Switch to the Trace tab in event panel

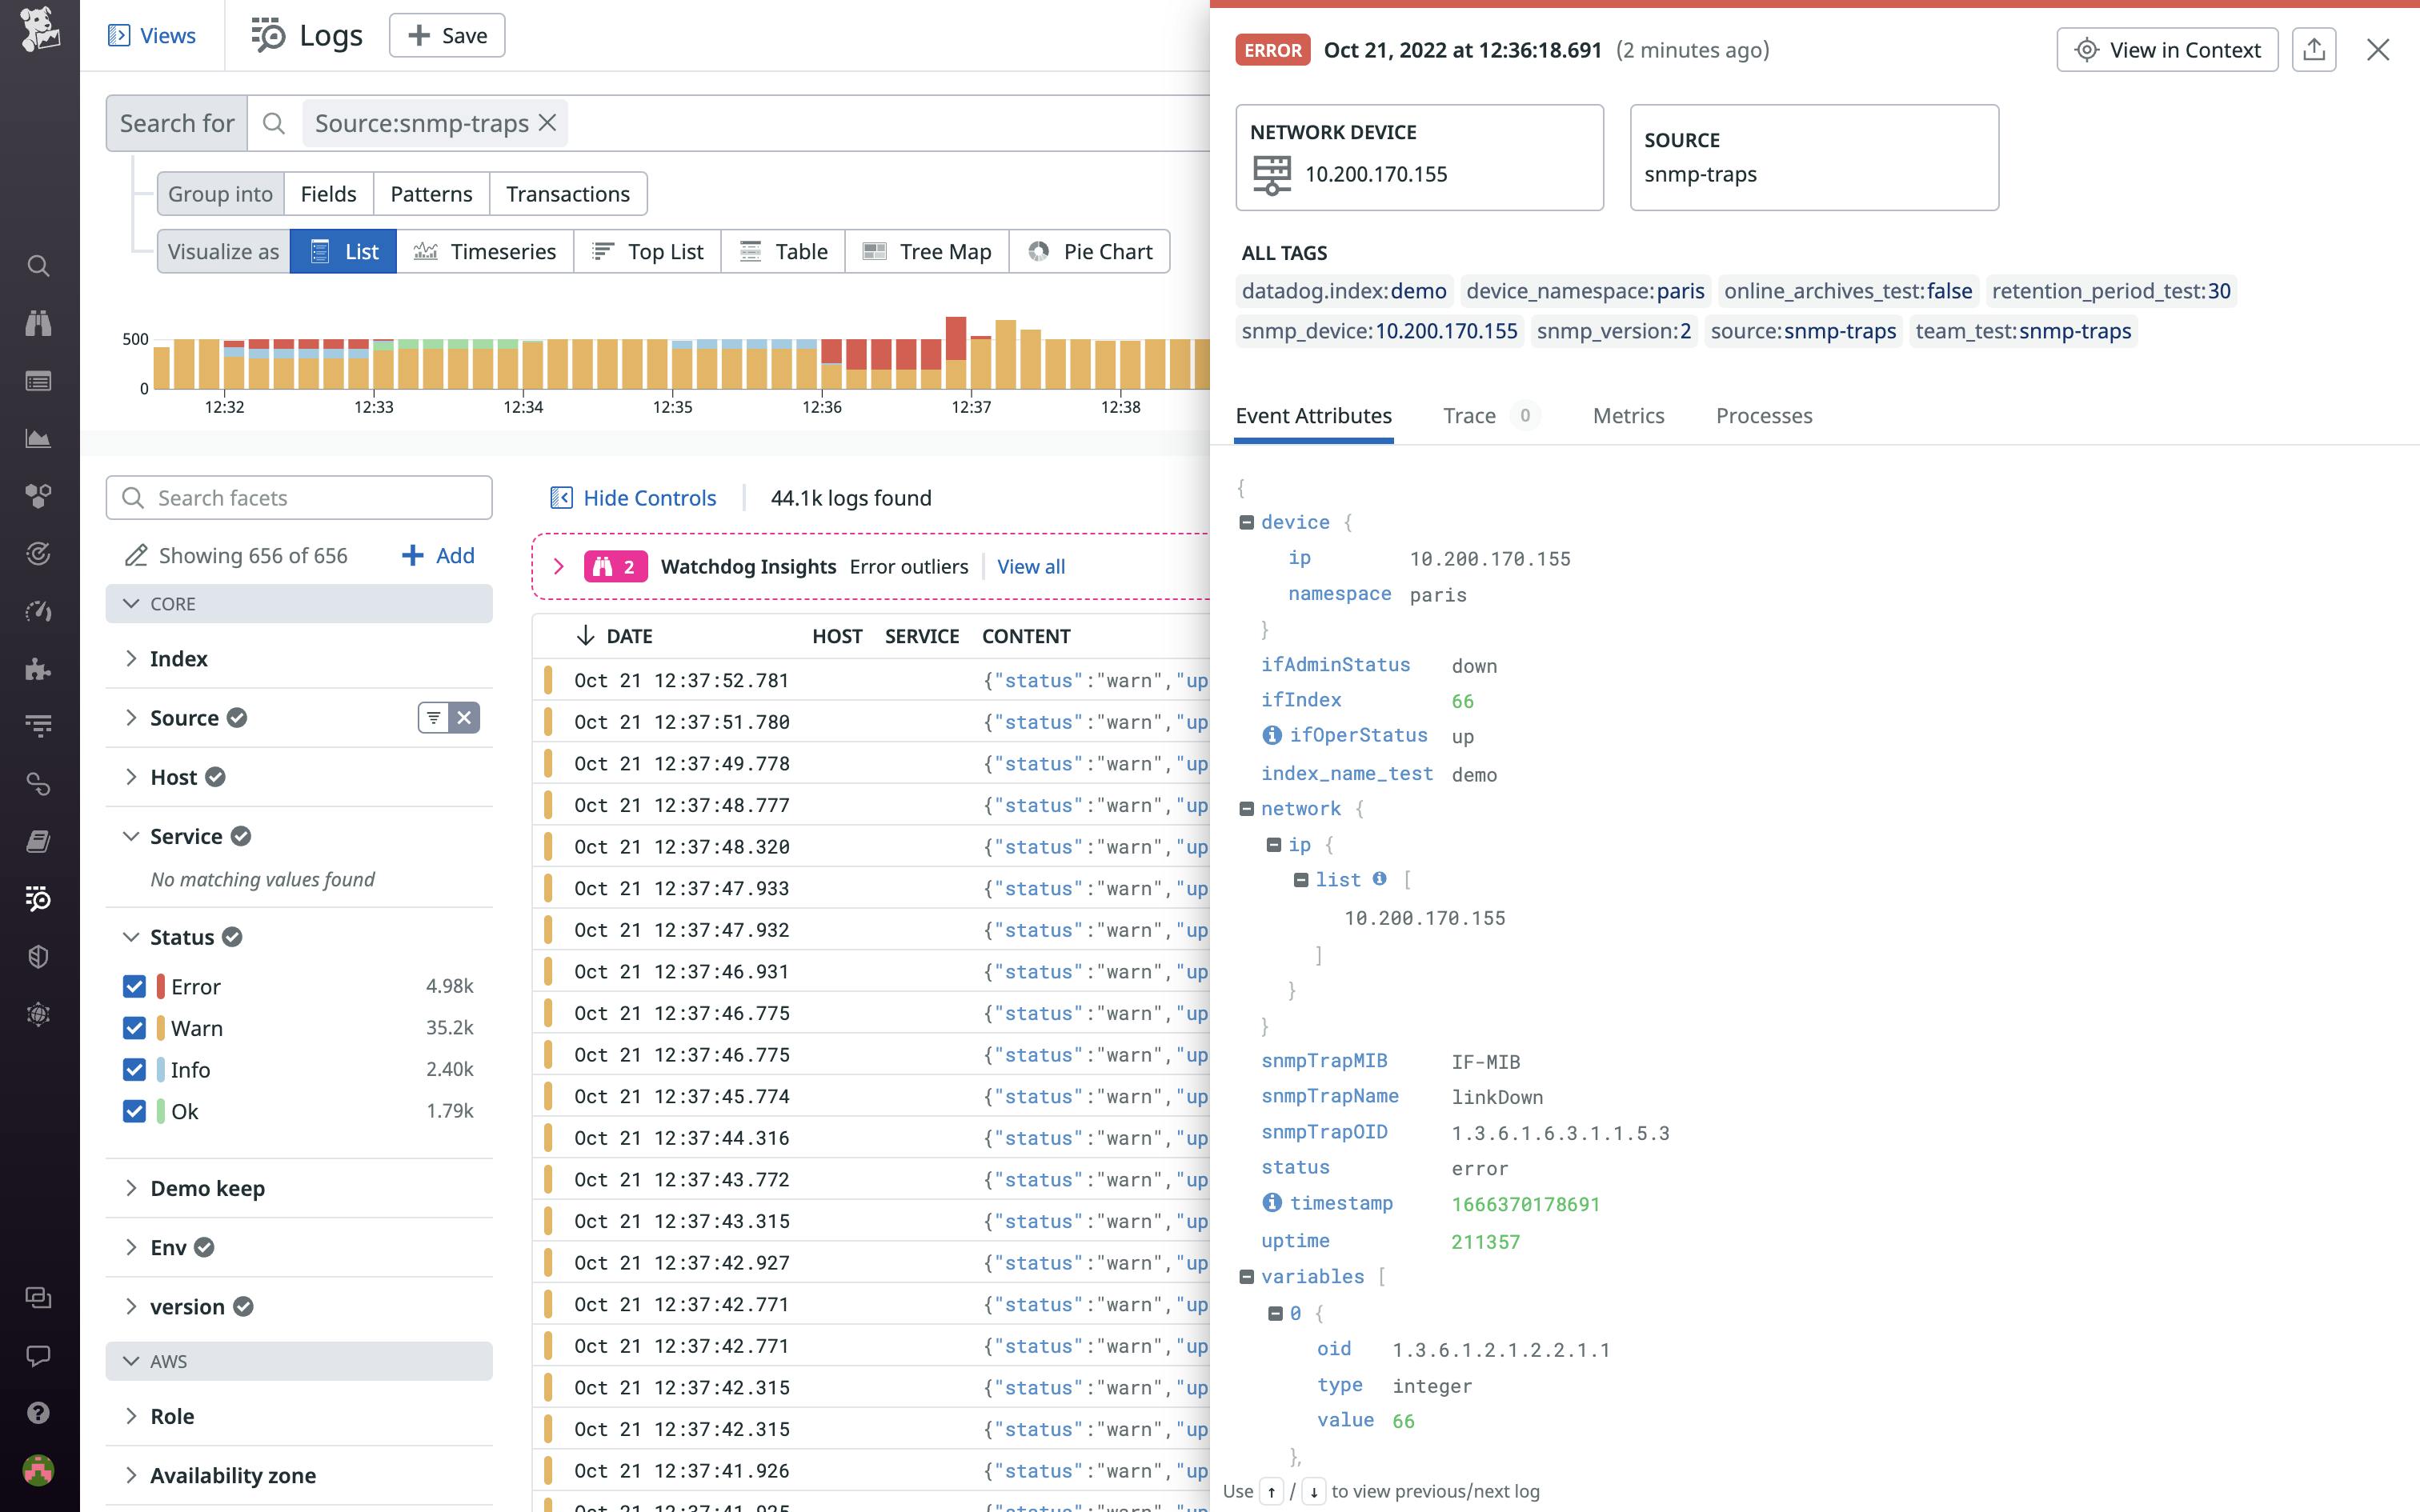point(1468,414)
